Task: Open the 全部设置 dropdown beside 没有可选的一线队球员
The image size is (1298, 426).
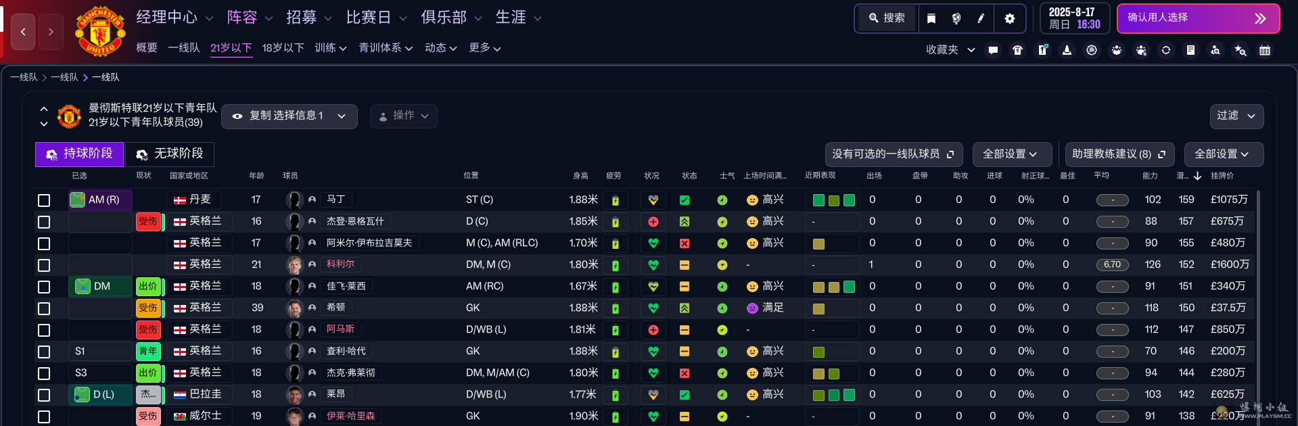Action: click(1013, 154)
